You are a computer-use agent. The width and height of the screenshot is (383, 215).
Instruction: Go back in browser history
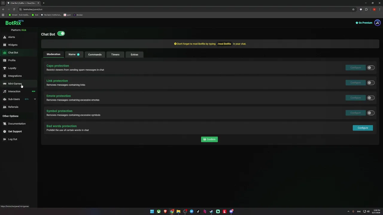click(x=3, y=9)
